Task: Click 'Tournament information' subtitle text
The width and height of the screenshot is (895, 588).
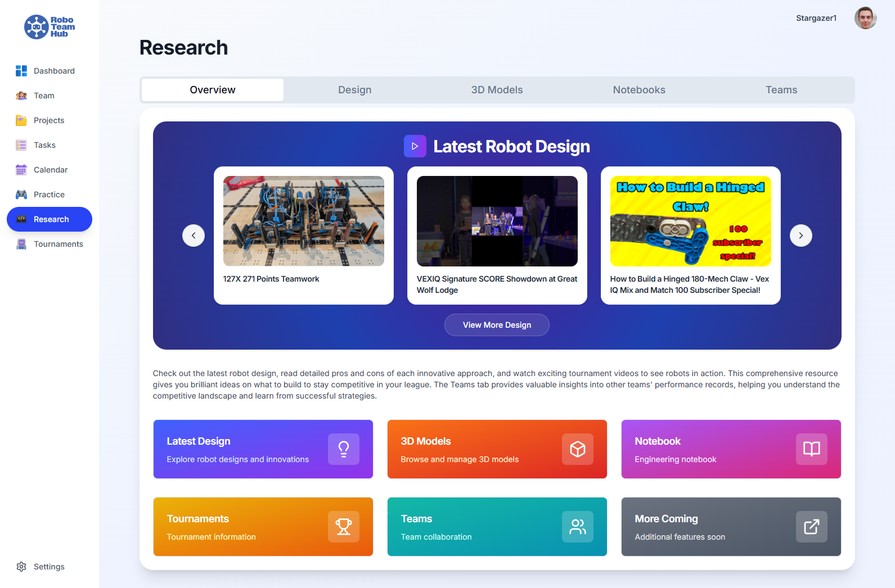Action: point(212,537)
